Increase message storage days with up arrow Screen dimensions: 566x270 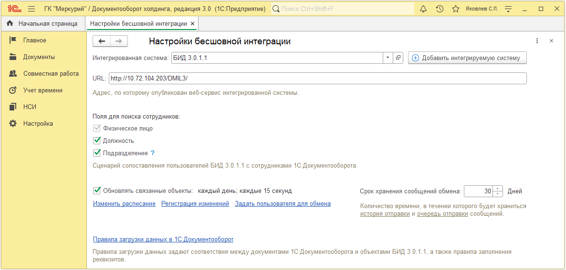click(498, 189)
